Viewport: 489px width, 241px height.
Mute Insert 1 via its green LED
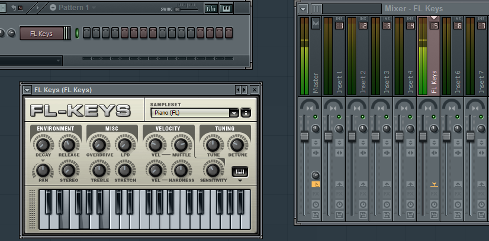[339, 116]
